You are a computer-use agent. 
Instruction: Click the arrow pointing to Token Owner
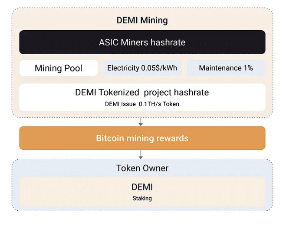pos(141,154)
